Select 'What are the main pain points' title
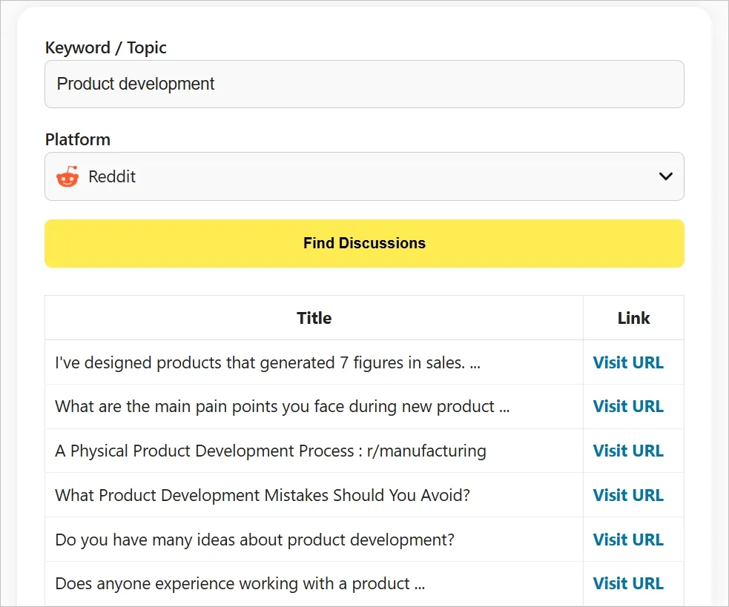The width and height of the screenshot is (729, 607). pos(282,406)
